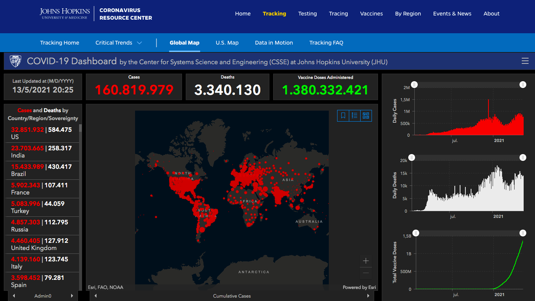
Task: Go to Data in Motion tab
Action: [274, 43]
